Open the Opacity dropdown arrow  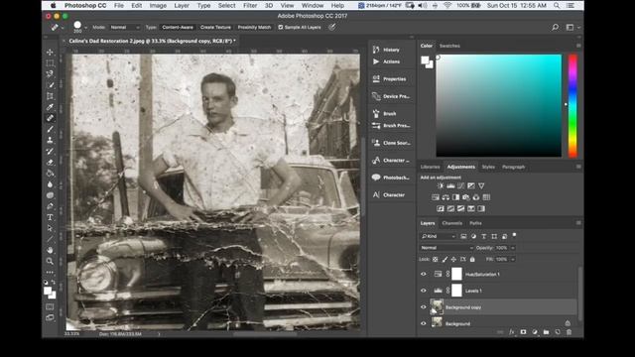click(513, 248)
